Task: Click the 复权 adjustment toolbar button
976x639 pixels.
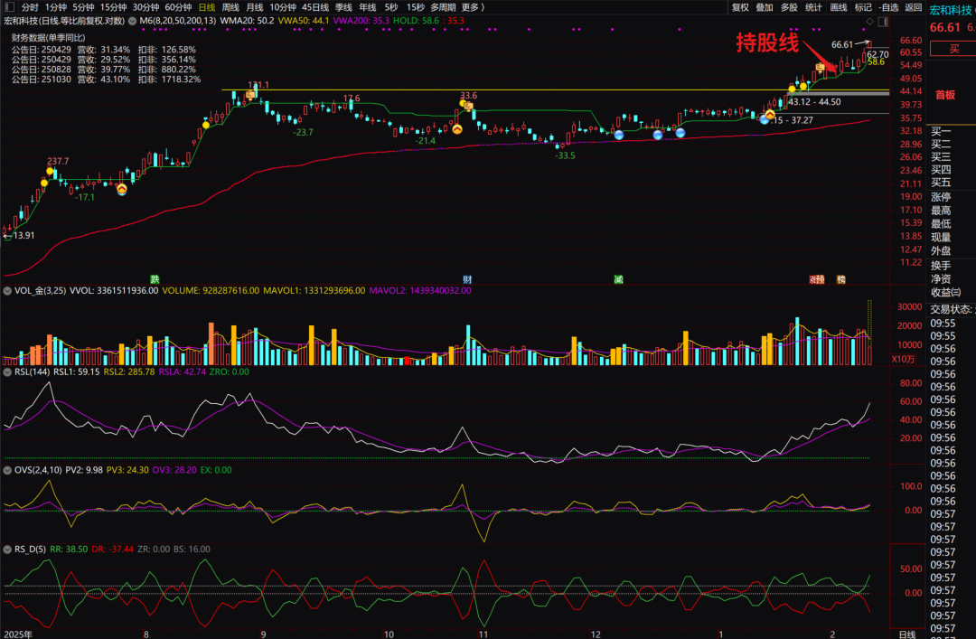Action: click(740, 7)
